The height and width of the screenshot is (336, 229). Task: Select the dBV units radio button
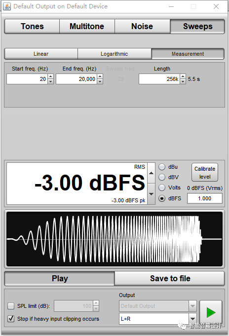(x=162, y=177)
